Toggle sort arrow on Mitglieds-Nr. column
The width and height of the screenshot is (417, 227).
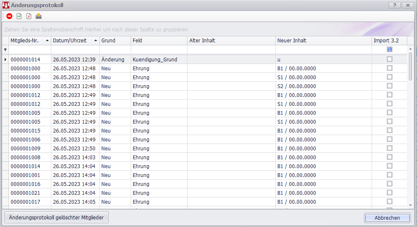coord(47,41)
